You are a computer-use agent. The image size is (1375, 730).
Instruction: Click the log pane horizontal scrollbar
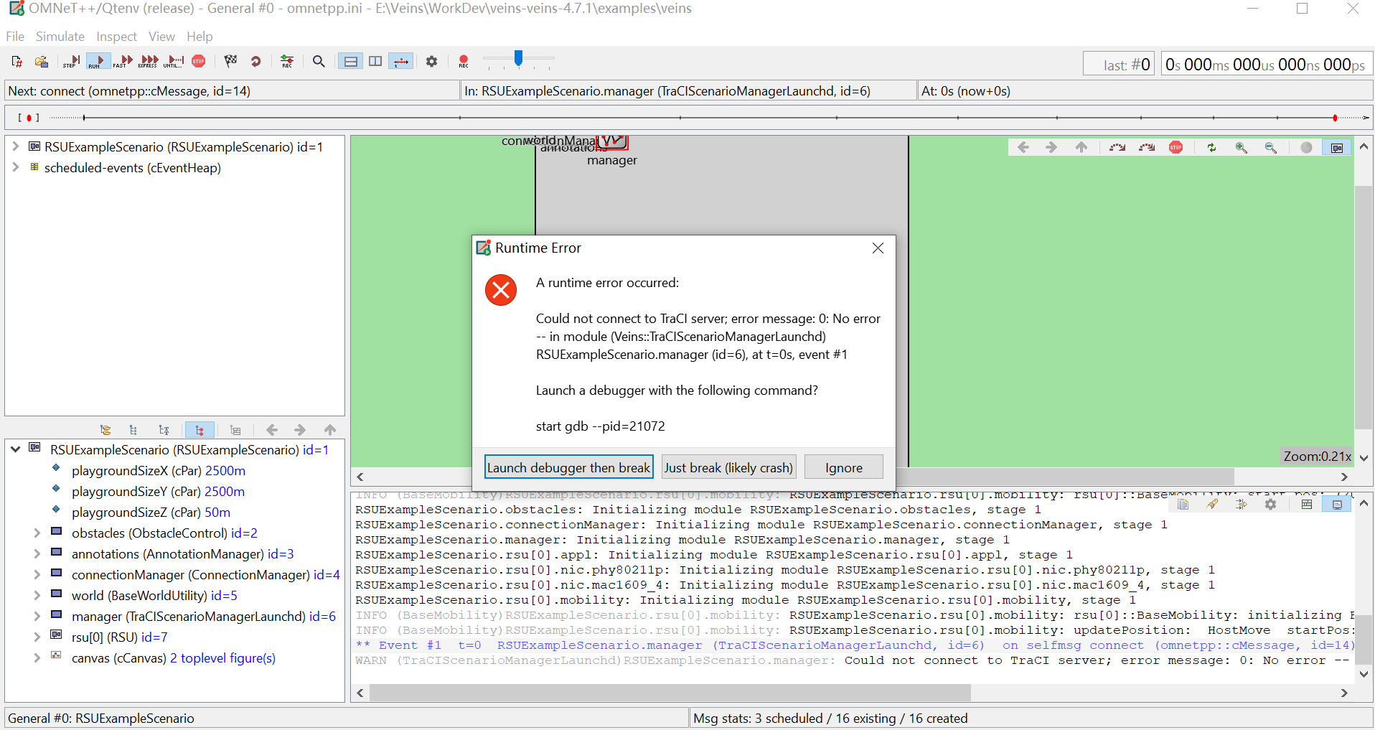tap(670, 693)
